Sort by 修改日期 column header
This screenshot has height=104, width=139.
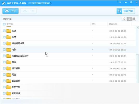113,24
